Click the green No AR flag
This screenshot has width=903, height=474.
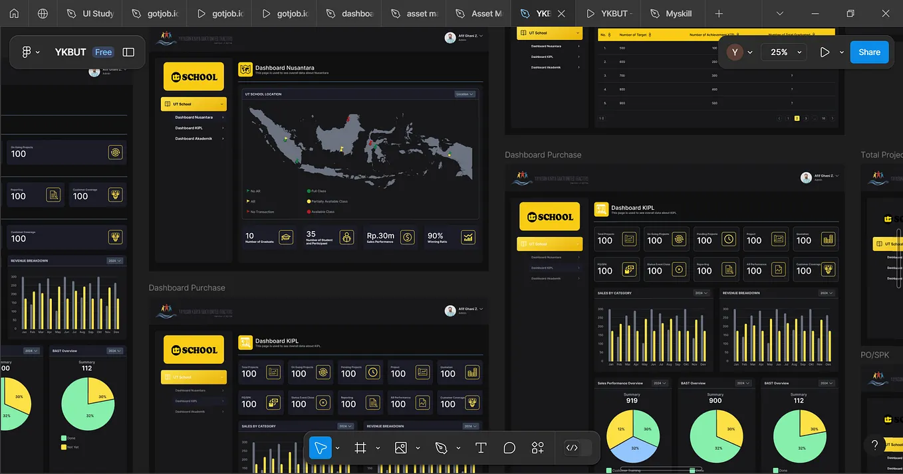click(x=248, y=191)
